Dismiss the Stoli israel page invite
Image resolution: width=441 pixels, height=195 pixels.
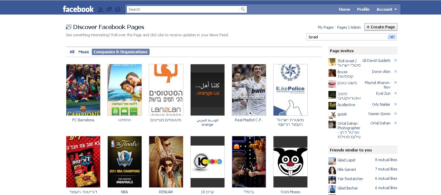(395, 61)
